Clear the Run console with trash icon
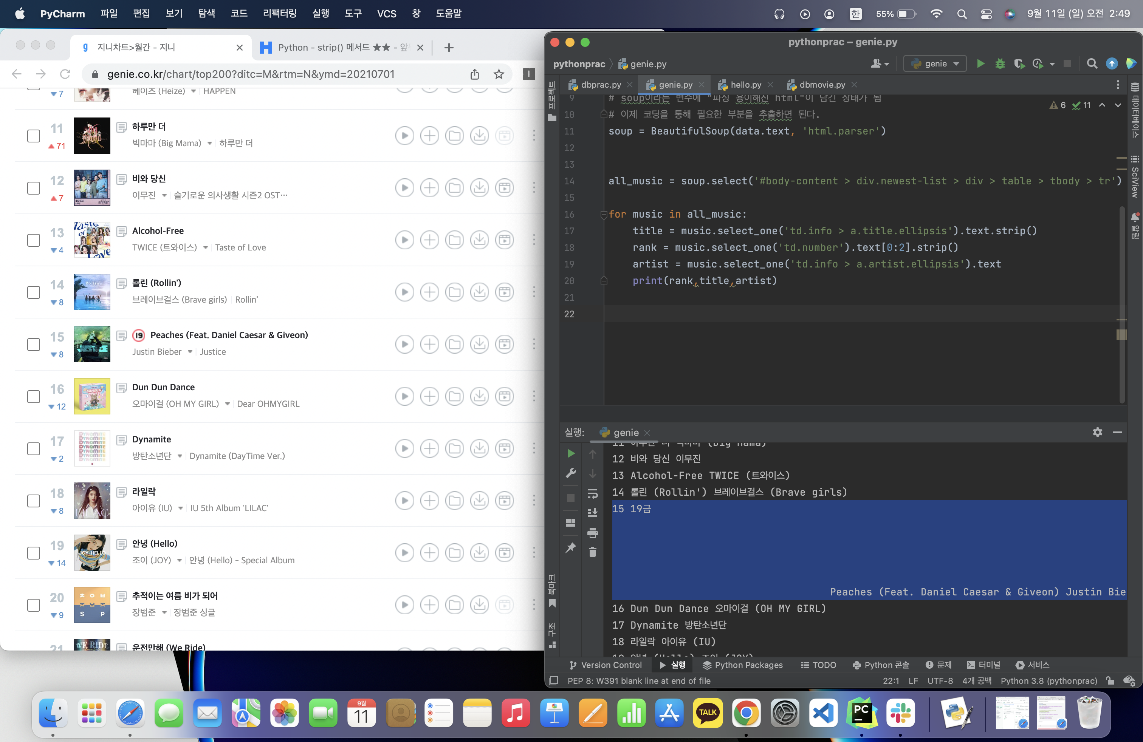Image resolution: width=1143 pixels, height=742 pixels. tap(593, 552)
